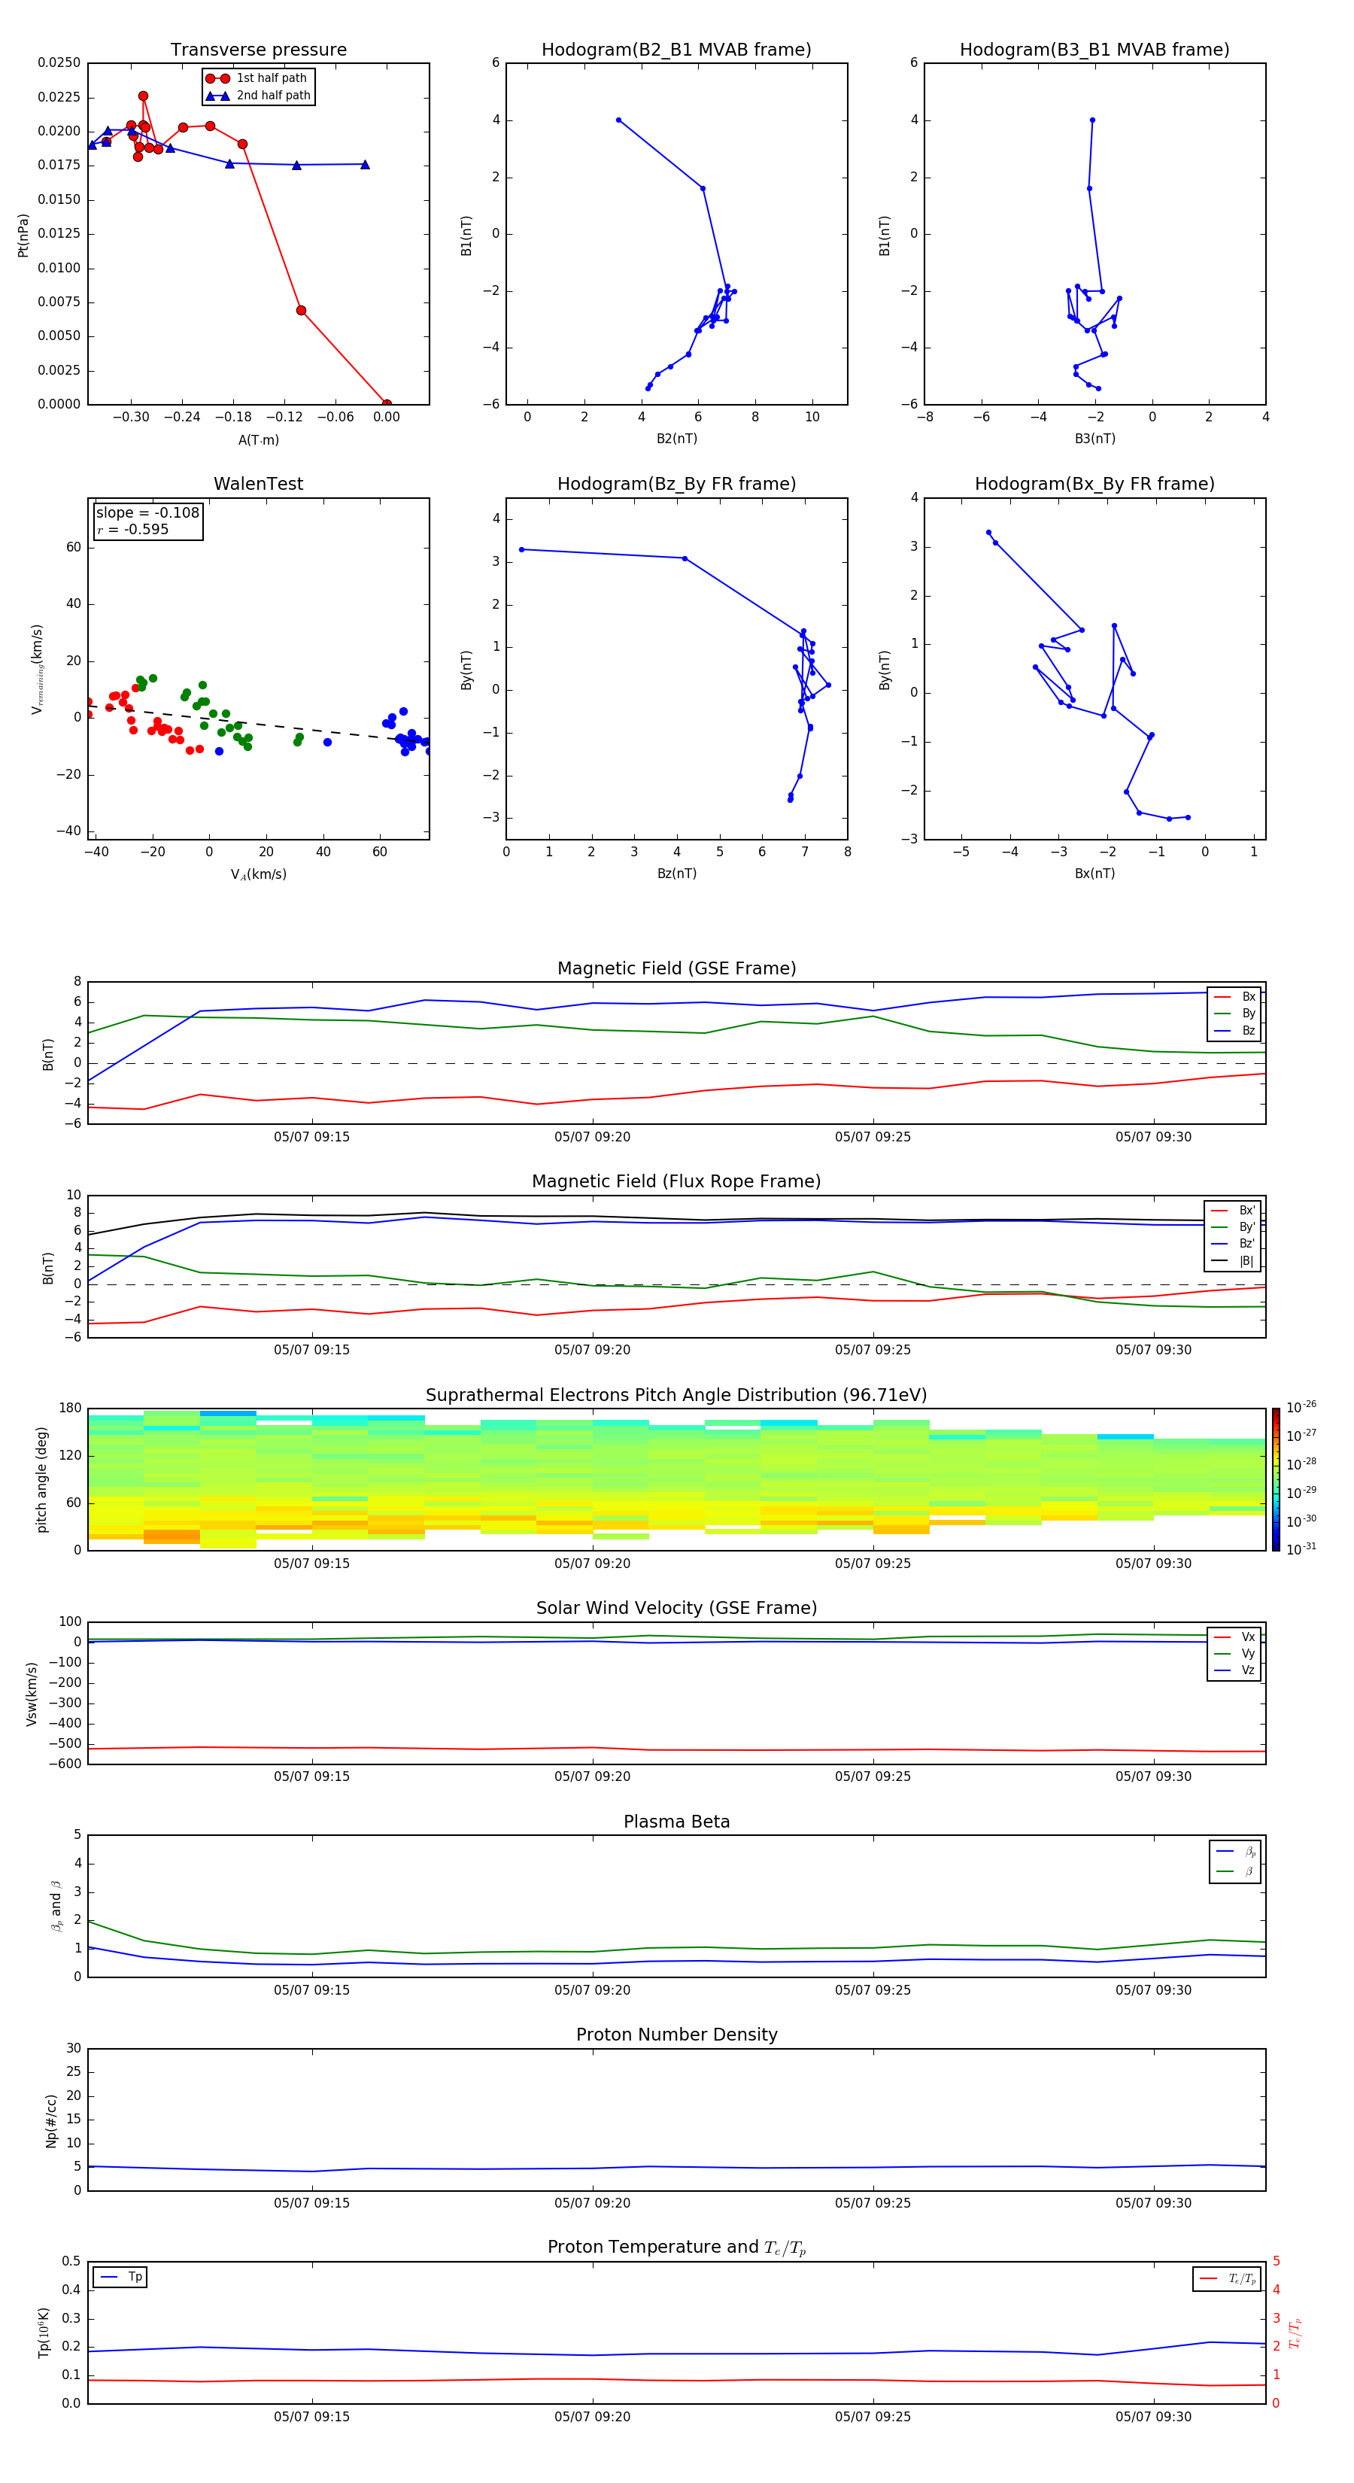
Task: Click the 'Bz(nT)' x-axis label
Action: [x=676, y=874]
